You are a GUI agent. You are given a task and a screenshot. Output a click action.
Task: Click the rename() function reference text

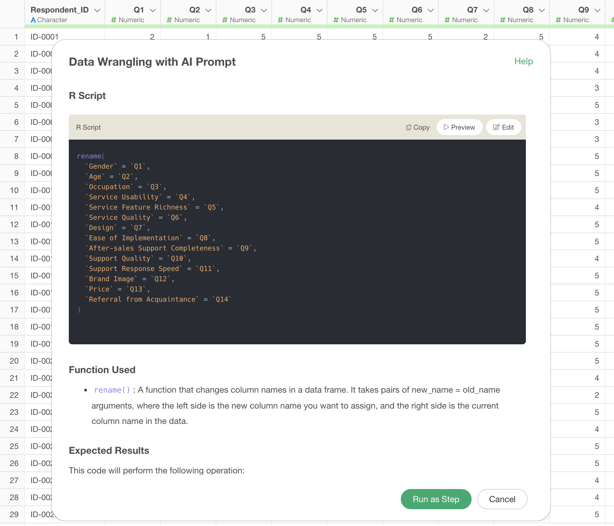click(112, 390)
